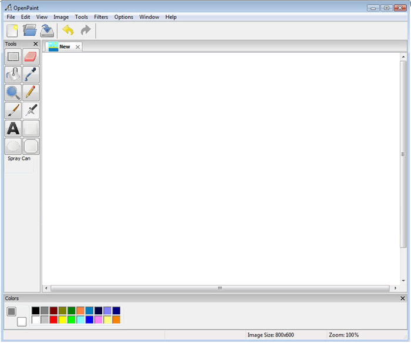The width and height of the screenshot is (411, 343).
Task: Close the New document tab
Action: tap(78, 47)
